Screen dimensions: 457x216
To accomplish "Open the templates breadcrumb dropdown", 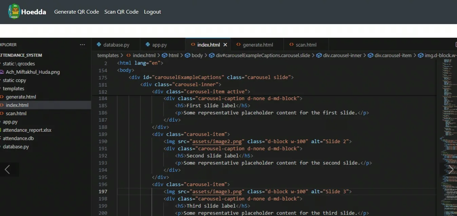I will pos(108,55).
